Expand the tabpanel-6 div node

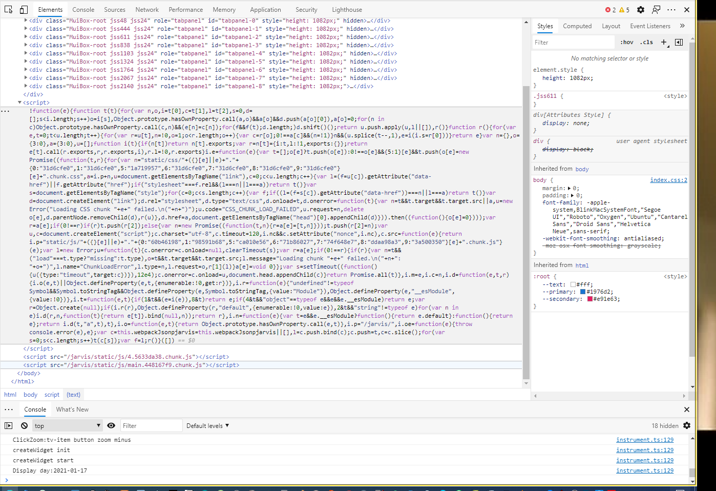(26, 70)
